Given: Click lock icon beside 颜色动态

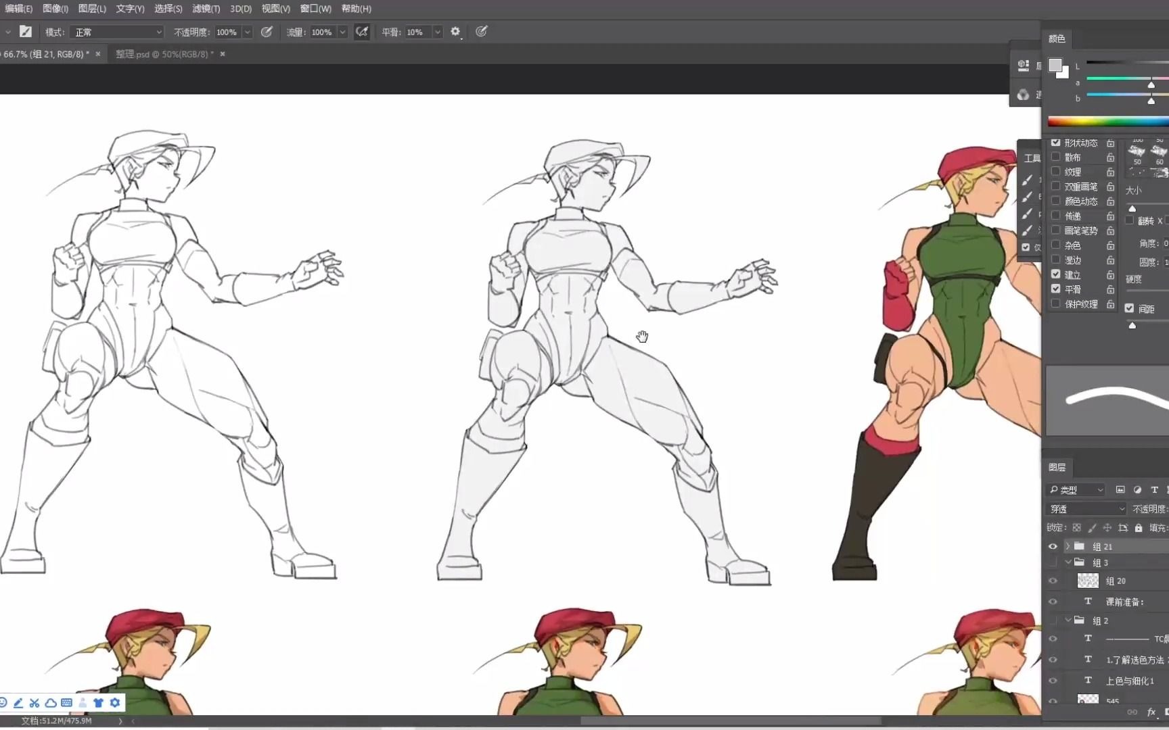Looking at the screenshot, I should 1110,201.
